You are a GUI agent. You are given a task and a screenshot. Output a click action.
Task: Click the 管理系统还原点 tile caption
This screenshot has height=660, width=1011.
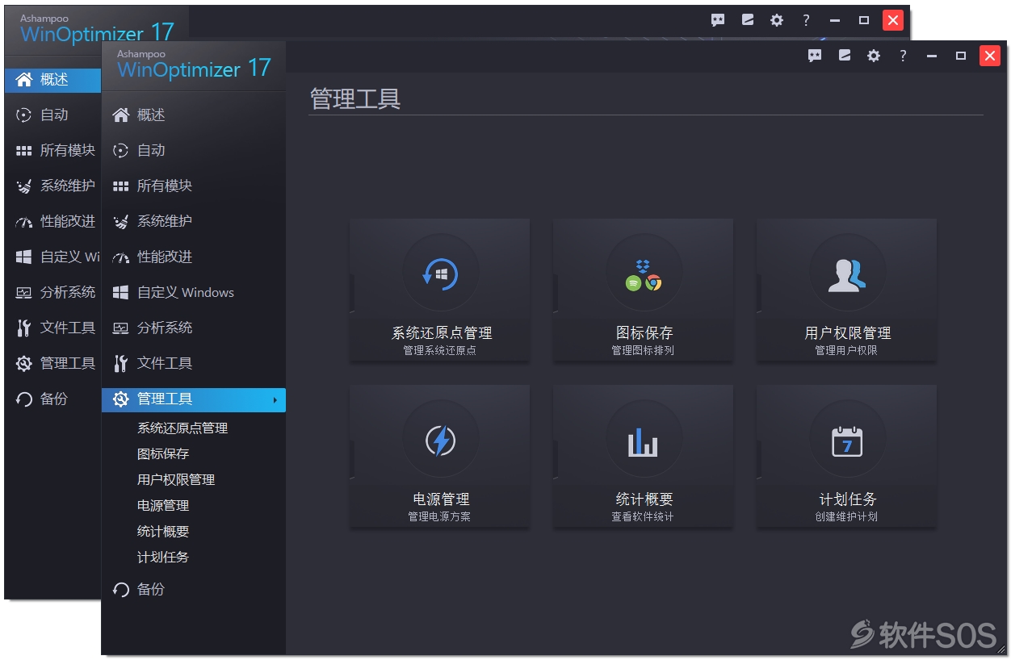(440, 351)
